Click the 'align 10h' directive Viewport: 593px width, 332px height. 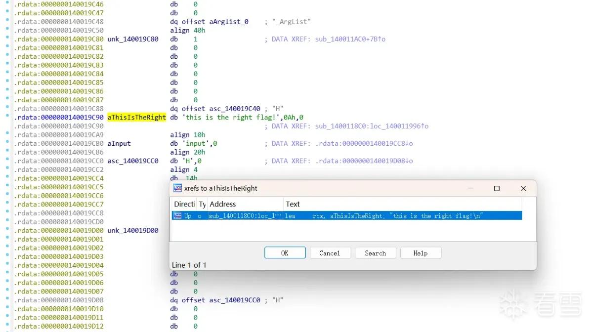[x=188, y=135]
